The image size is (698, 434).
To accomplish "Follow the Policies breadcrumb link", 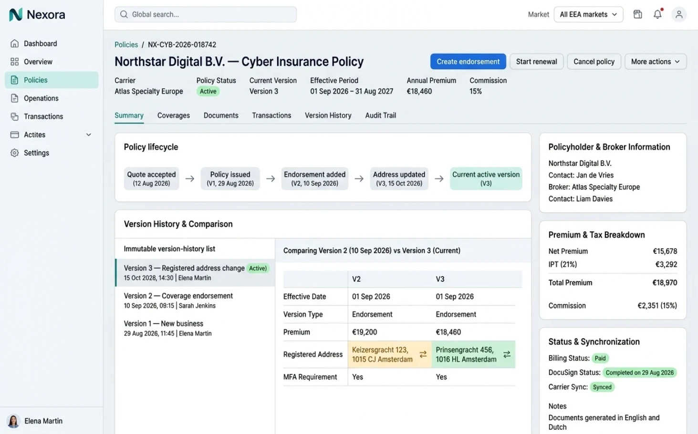I will coord(126,45).
